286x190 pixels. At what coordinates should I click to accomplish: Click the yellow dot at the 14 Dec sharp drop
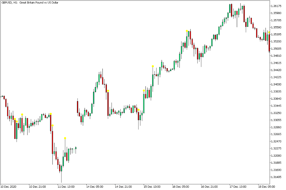(x=108, y=91)
